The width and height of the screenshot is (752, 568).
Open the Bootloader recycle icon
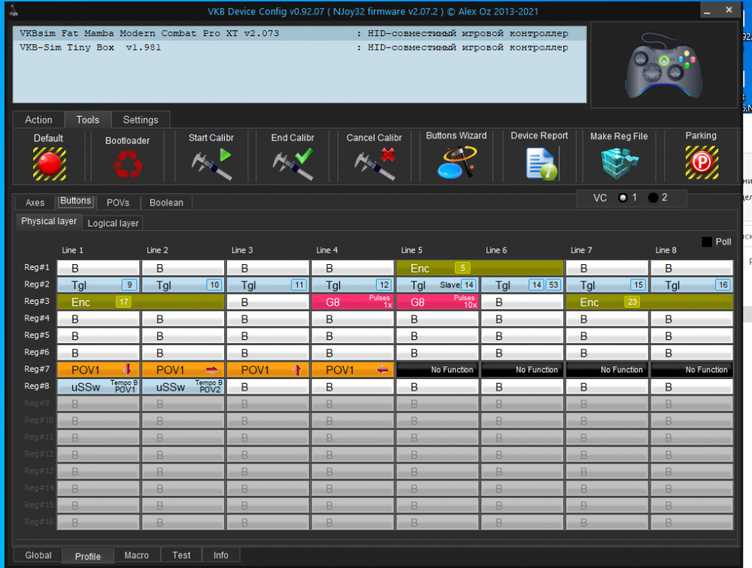click(x=128, y=164)
